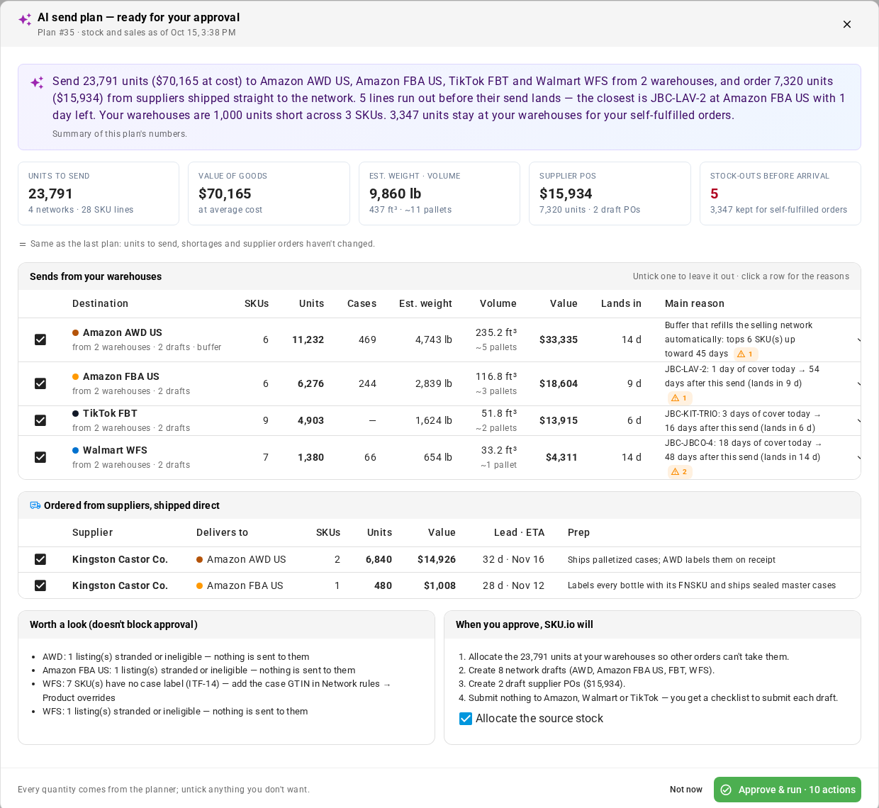The height and width of the screenshot is (808, 879).
Task: Click the 'Worth a look (doesn't block approval)' heading
Action: coord(113,624)
